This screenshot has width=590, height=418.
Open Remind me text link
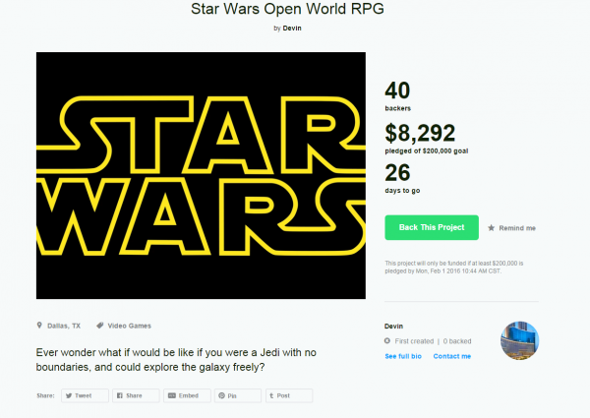517,228
